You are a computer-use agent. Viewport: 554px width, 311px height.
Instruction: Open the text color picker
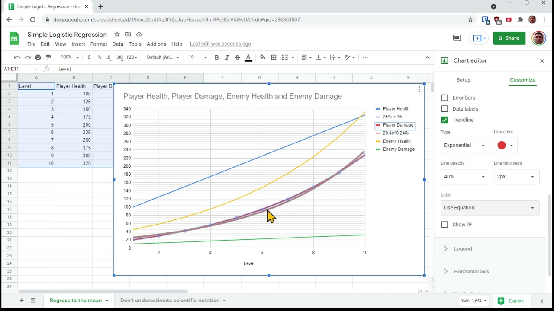click(x=248, y=57)
